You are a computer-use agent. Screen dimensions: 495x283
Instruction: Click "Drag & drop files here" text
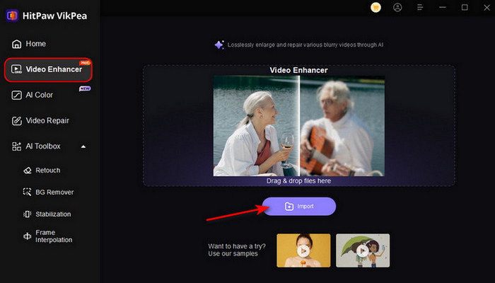click(x=298, y=181)
